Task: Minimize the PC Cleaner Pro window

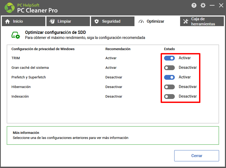Action: 212,6
